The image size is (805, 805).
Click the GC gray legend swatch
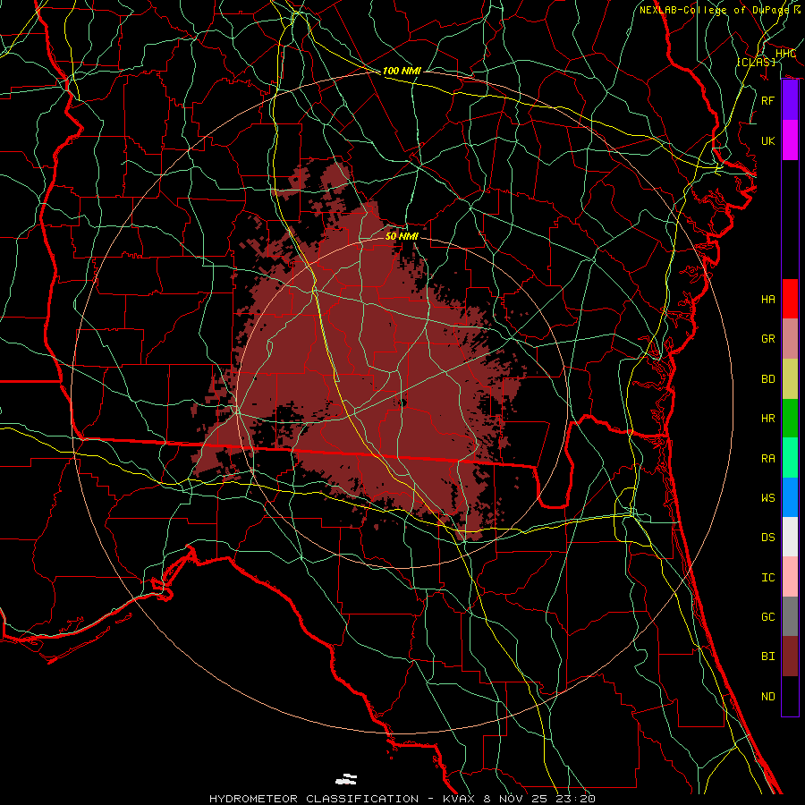click(x=790, y=616)
